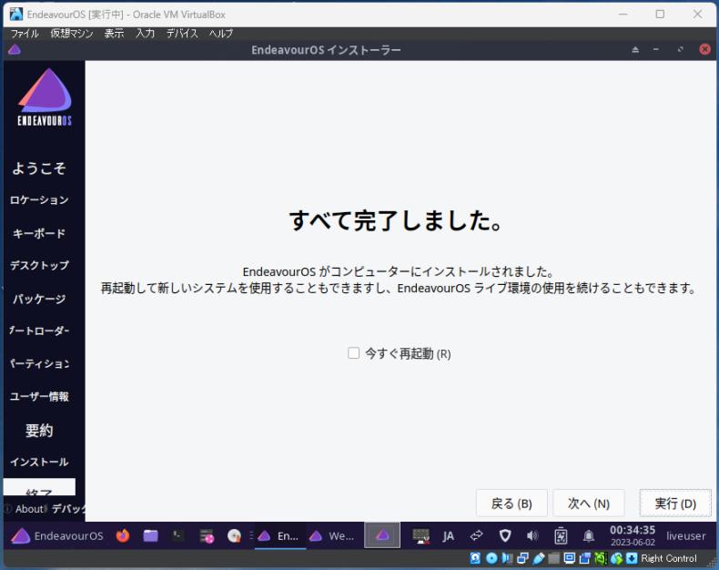
Task: Click VirtualBox hard disk activity status icon
Action: 475,558
